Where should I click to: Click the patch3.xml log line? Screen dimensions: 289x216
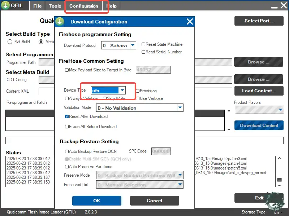pyautogui.click(x=221, y=159)
